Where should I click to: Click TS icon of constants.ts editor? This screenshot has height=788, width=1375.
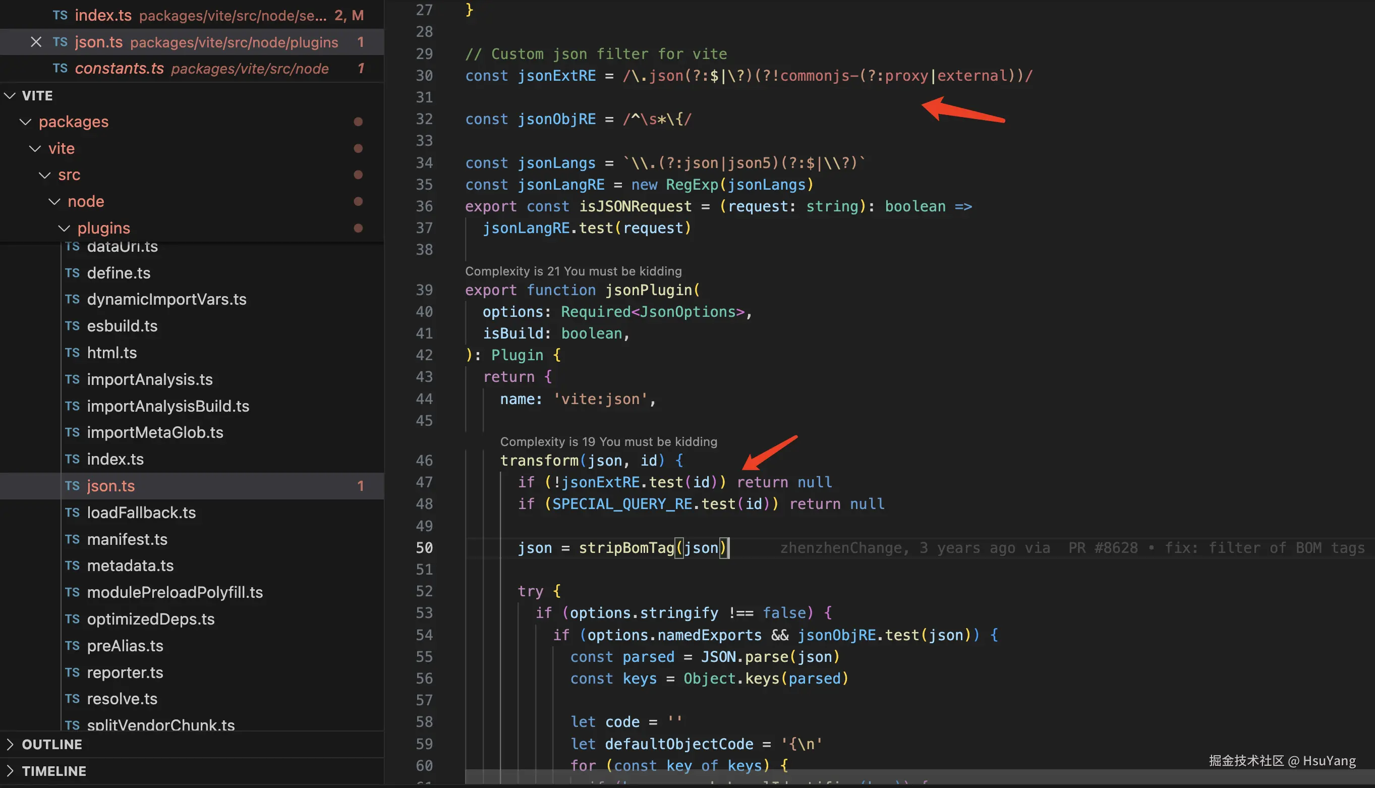[x=60, y=68]
